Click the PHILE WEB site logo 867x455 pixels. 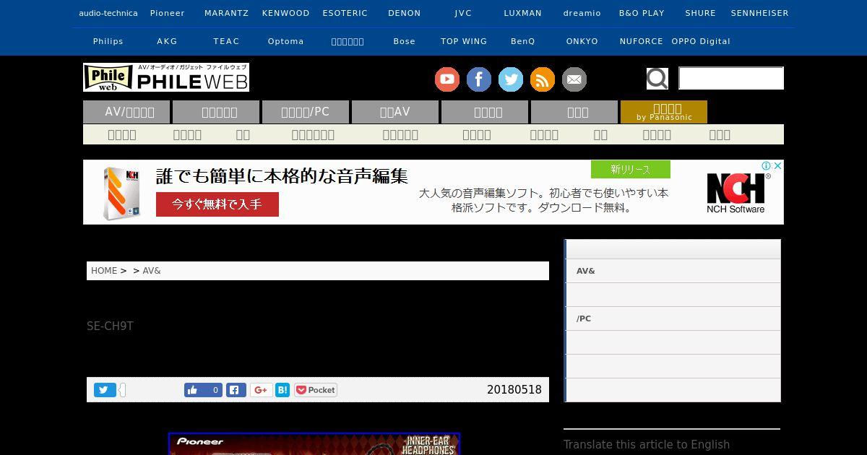[166, 77]
